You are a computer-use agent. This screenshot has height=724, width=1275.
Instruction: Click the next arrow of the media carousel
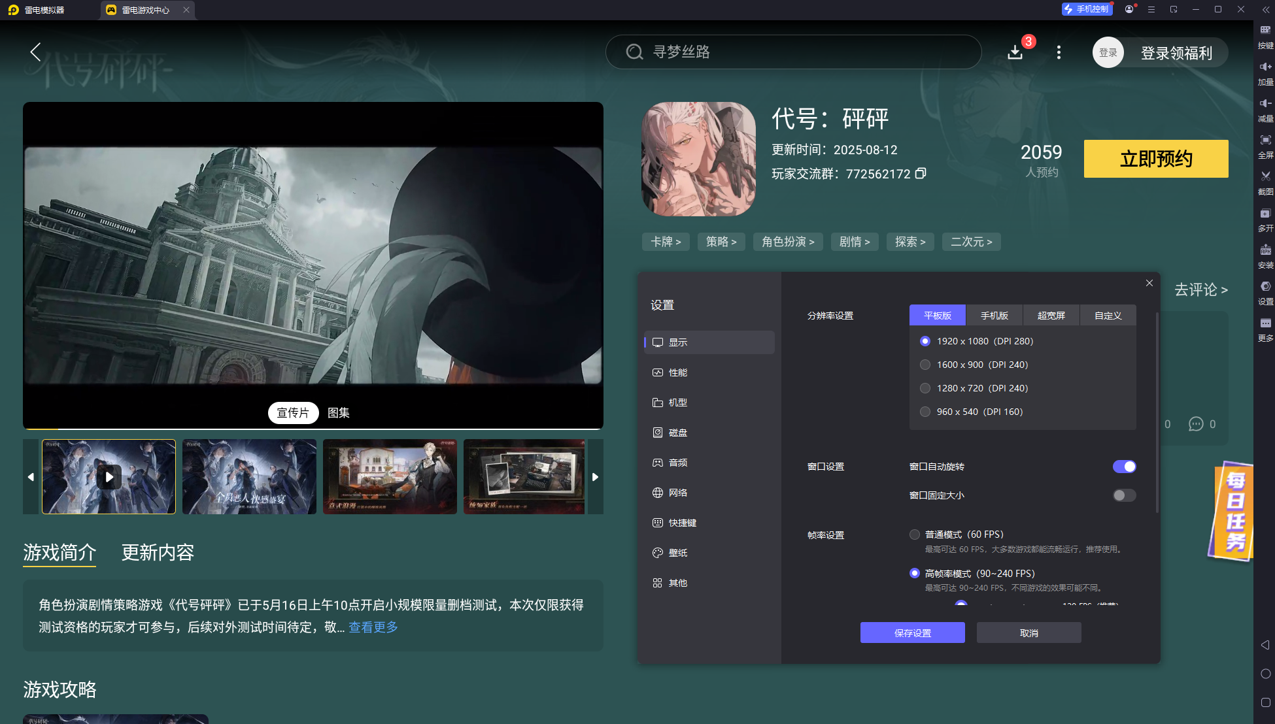595,476
